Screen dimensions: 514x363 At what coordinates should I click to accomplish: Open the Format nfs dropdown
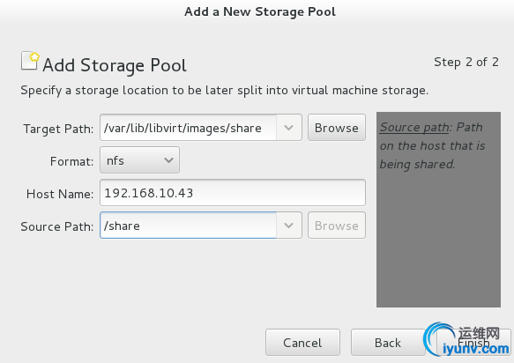(x=139, y=160)
